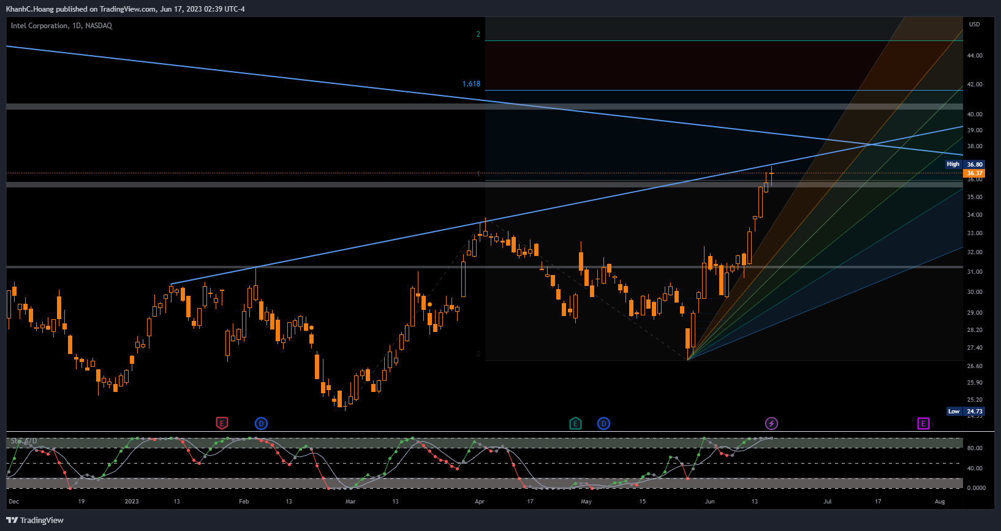Click the 44.00 price axis value
1001x531 pixels.
(x=975, y=56)
